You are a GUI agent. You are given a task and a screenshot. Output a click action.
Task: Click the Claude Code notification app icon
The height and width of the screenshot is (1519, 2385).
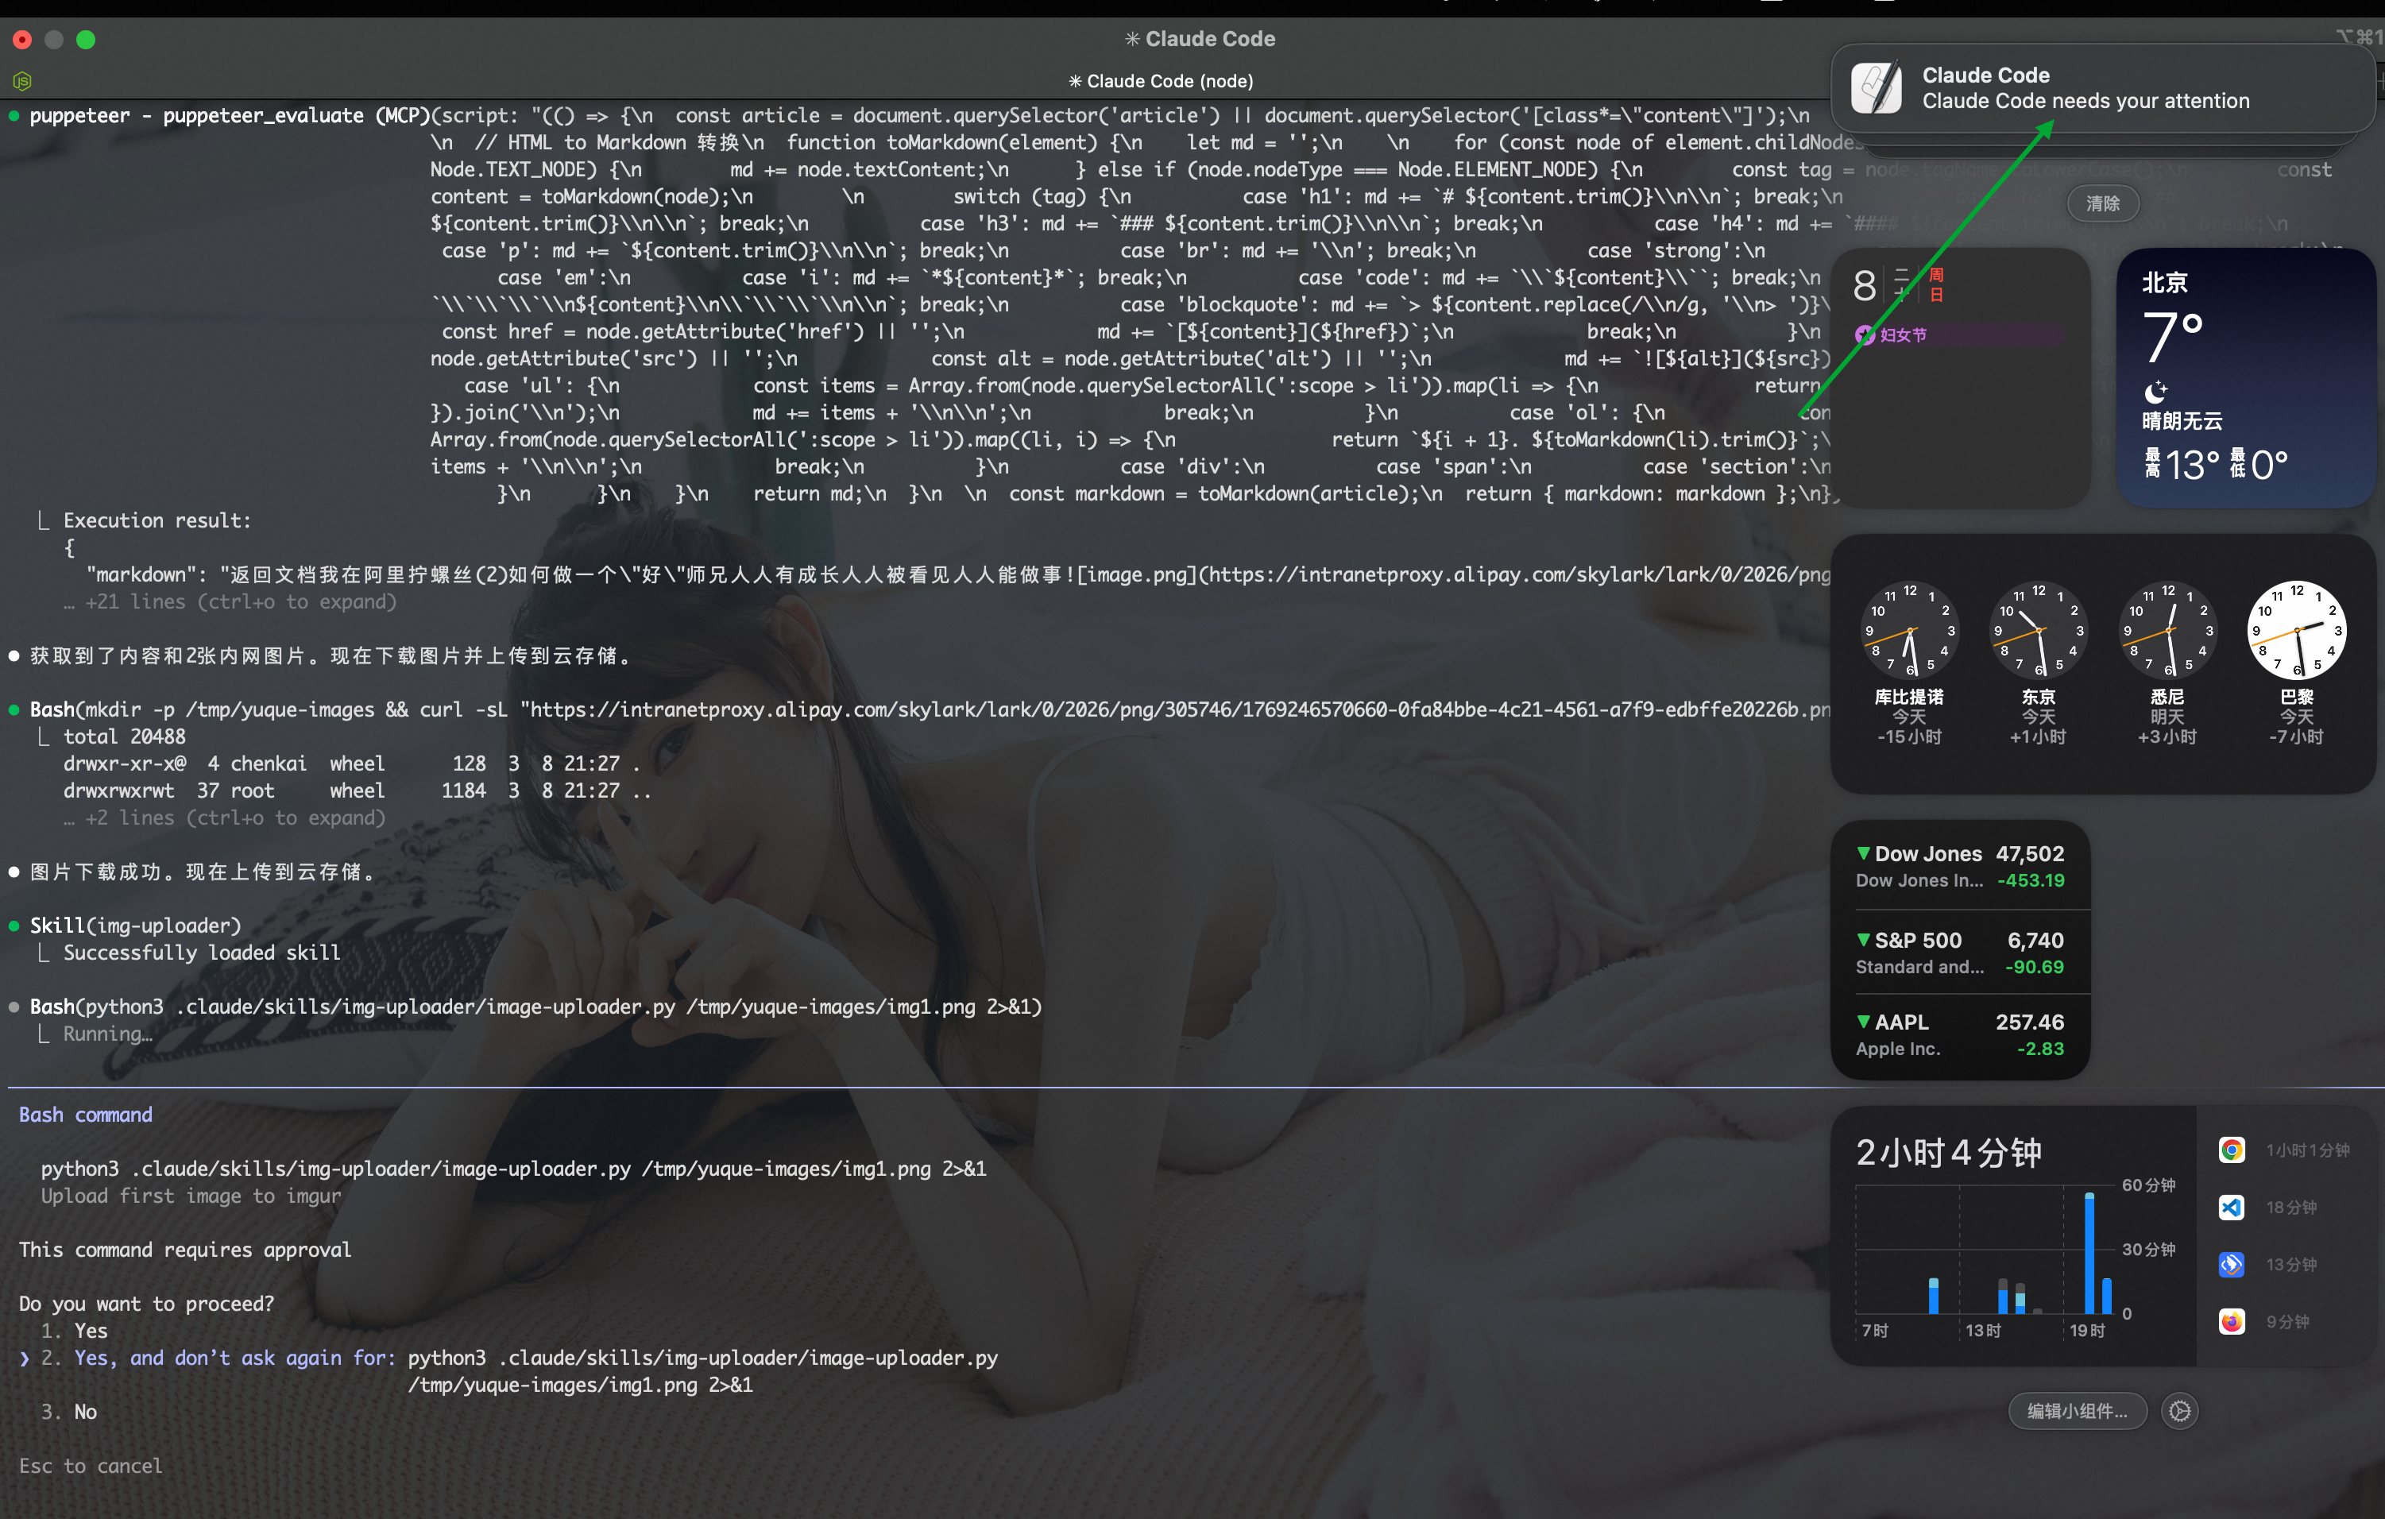pyautogui.click(x=1876, y=88)
